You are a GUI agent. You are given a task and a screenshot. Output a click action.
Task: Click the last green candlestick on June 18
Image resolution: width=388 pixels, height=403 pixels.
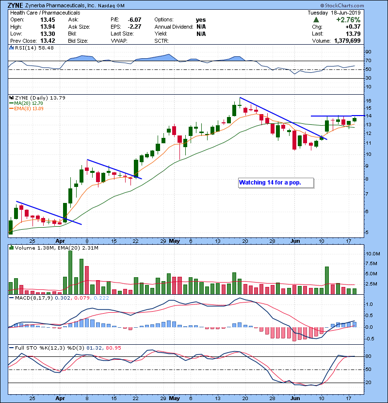point(355,119)
